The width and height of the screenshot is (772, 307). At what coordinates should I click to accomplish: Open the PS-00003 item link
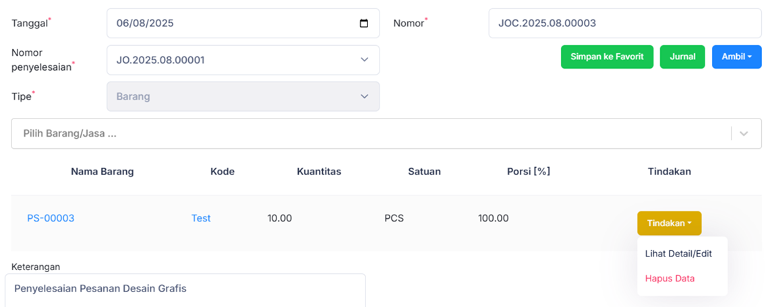coord(51,218)
